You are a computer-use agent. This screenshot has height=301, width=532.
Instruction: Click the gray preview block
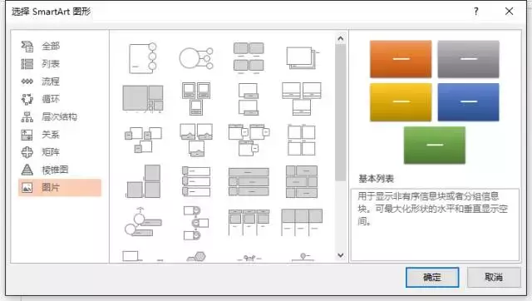pyautogui.click(x=468, y=59)
